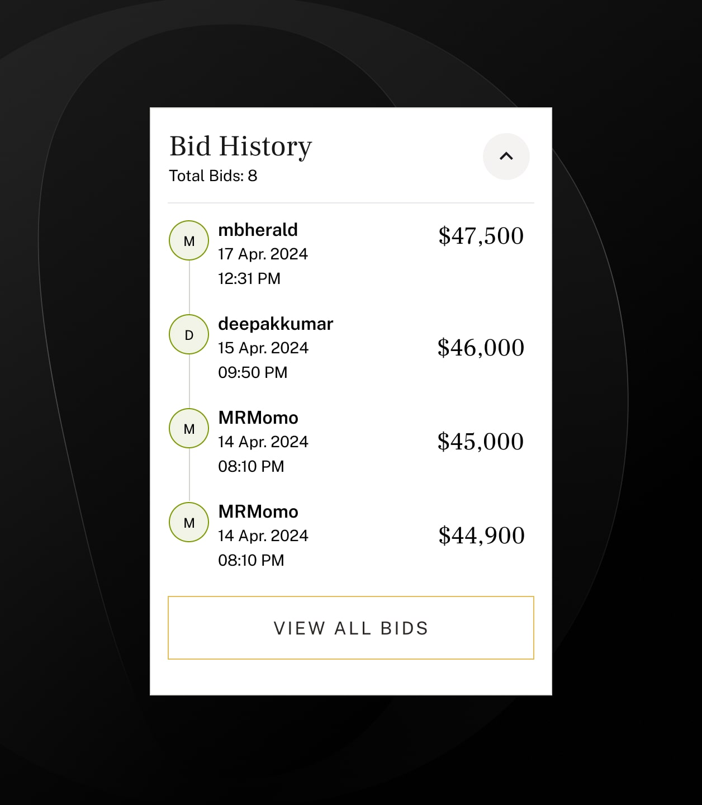
Task: Click the MRMomo avatar beside $45,000
Action: 189,429
